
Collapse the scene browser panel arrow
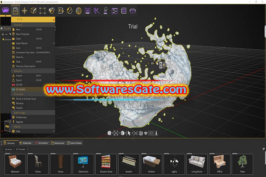pos(1,28)
